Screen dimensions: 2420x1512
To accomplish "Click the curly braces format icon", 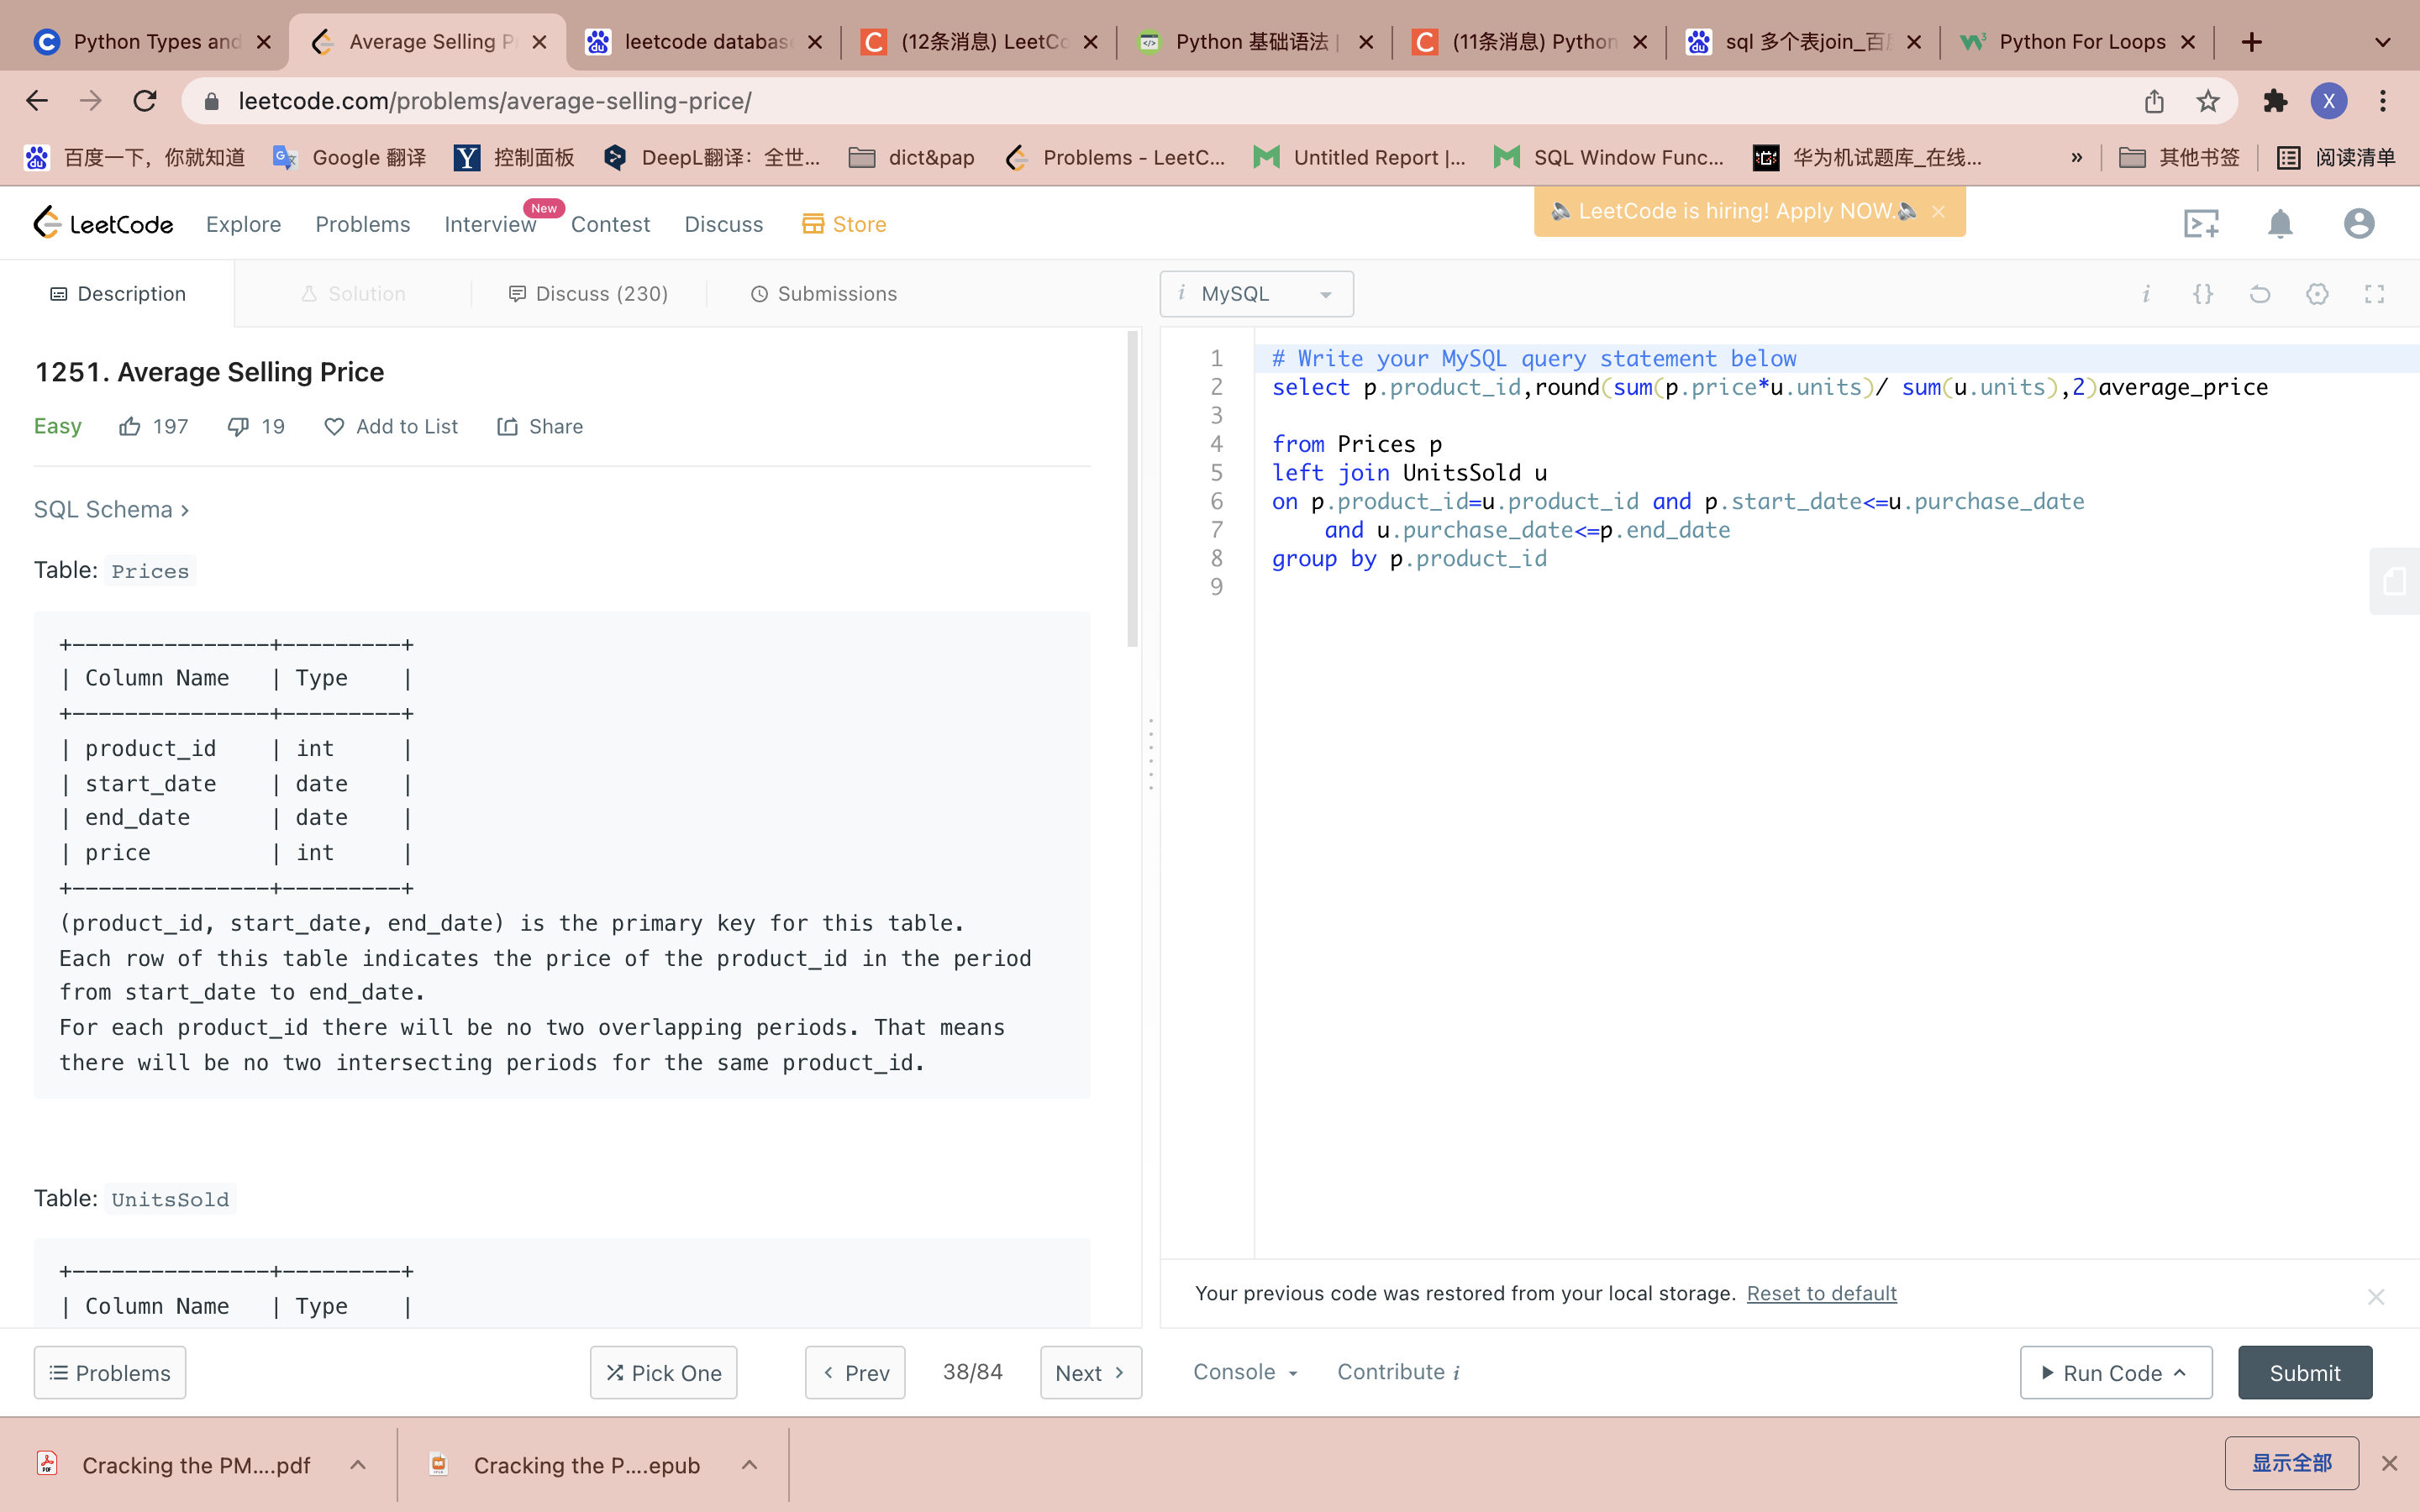I will (2203, 294).
